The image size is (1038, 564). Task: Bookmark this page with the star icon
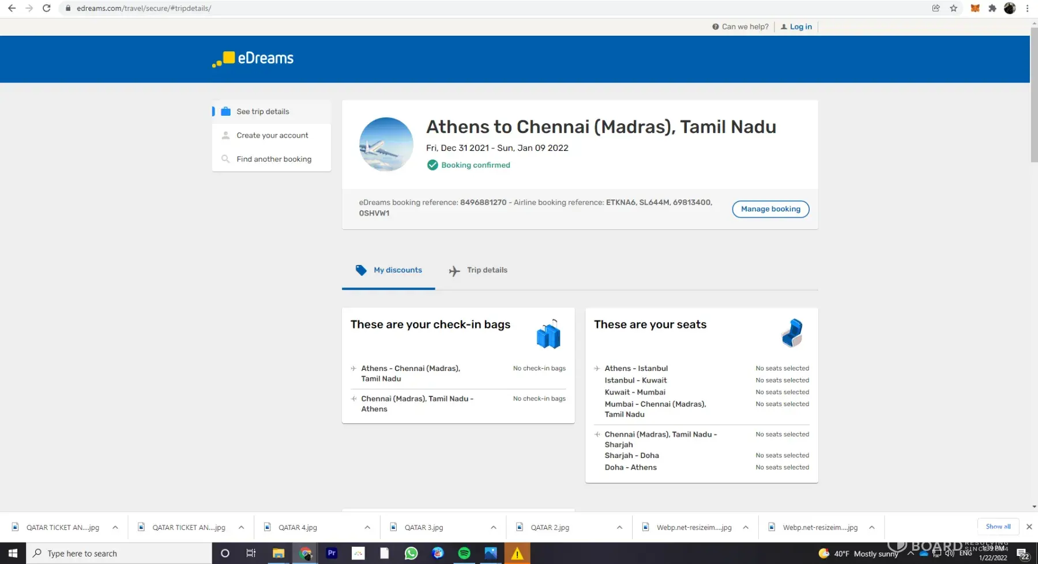click(x=954, y=8)
